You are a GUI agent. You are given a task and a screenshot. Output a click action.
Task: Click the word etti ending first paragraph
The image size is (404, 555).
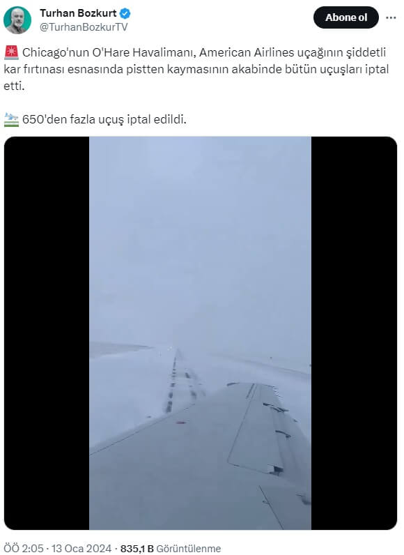pyautogui.click(x=14, y=86)
